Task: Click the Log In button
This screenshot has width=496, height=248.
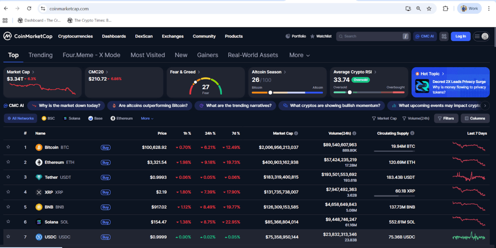Action: tap(460, 36)
